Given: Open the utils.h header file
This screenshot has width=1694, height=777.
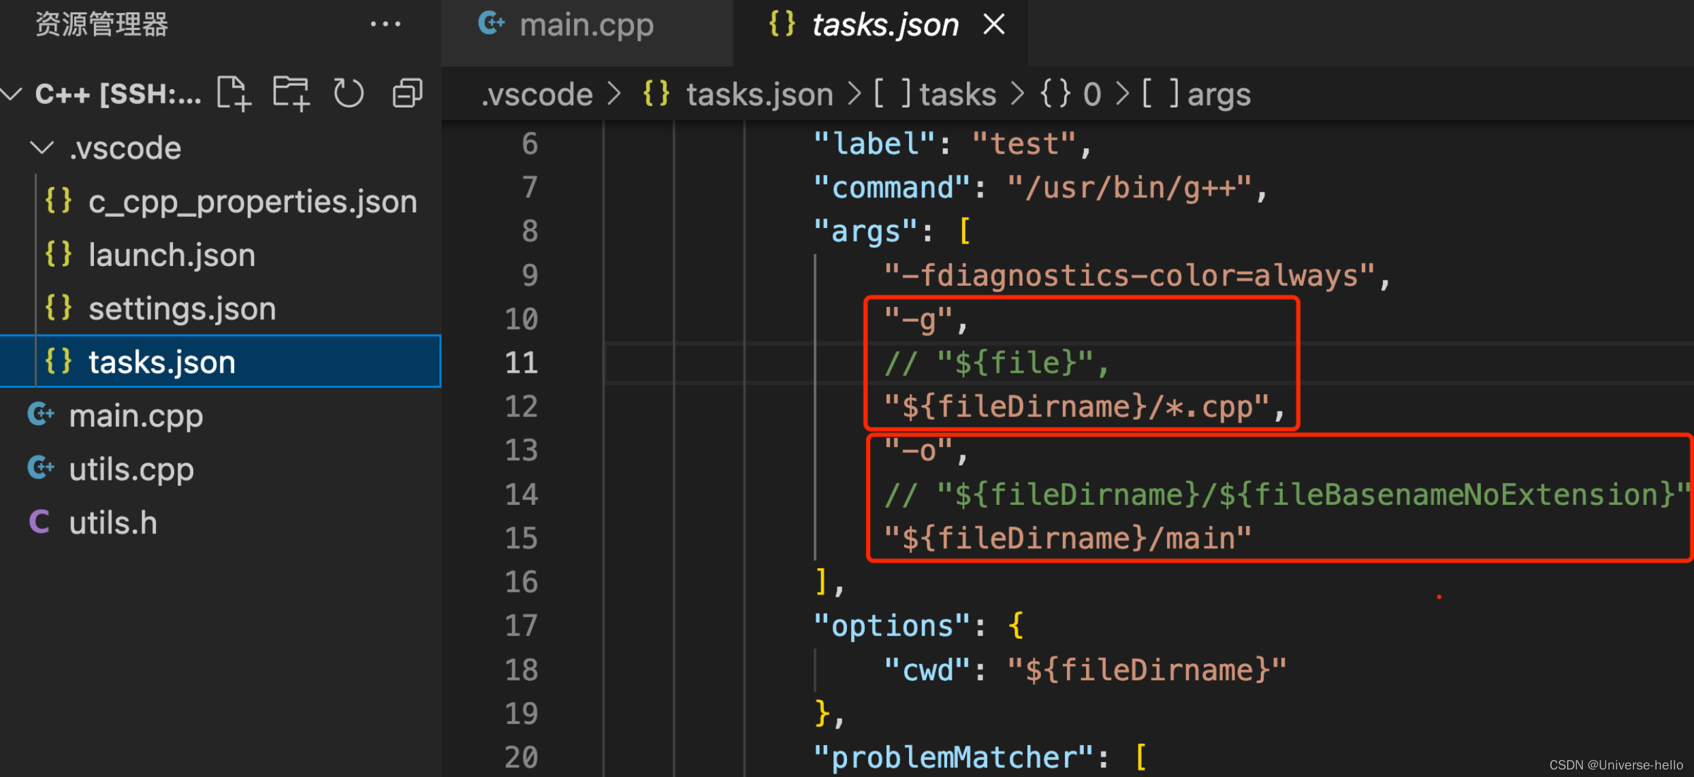Looking at the screenshot, I should [x=113, y=523].
